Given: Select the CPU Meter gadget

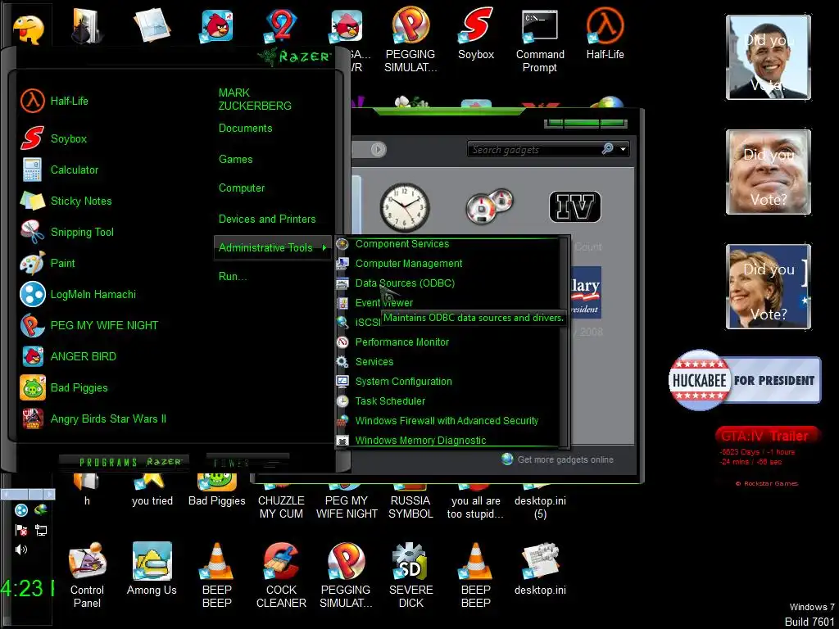Looking at the screenshot, I should (x=490, y=206).
